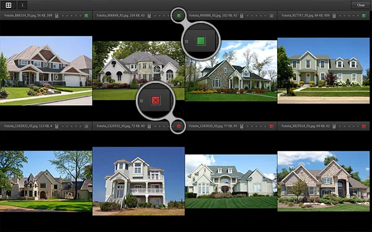The width and height of the screenshot is (372, 232).
Task: Toggle the gray unflagged marker on Fotolia_906886_XS.jpg
Action: (x=272, y=15)
